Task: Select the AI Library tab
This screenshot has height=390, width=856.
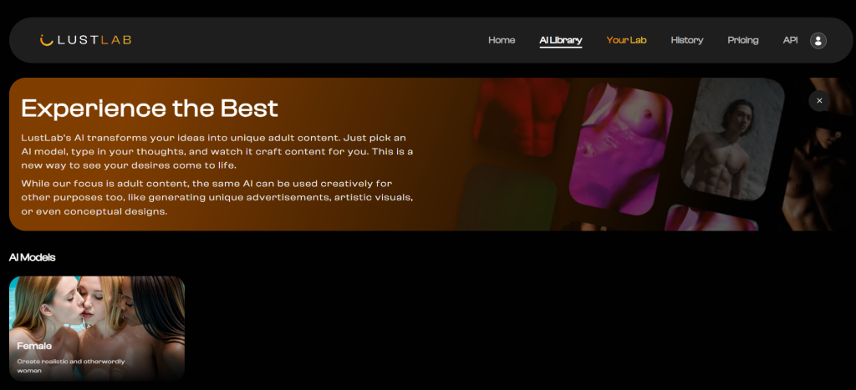Action: pos(561,41)
